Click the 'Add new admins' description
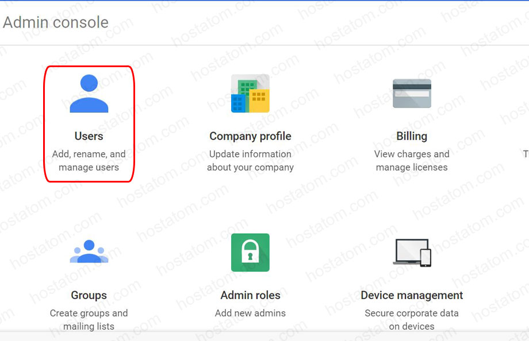Screen dimensions: 529x341 (x=250, y=313)
